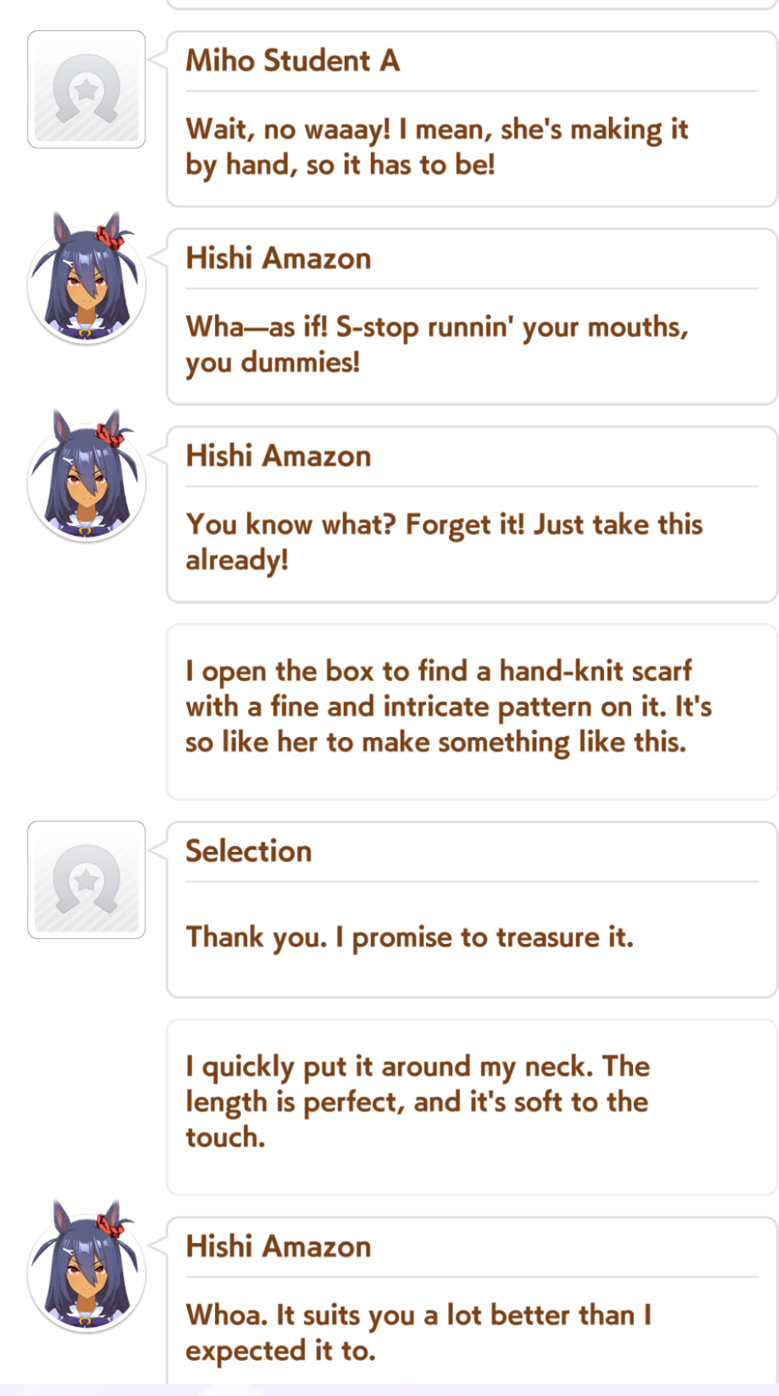The image size is (779, 1396).
Task: Tap the 'Miho Student A' speaker name
Action: click(292, 61)
